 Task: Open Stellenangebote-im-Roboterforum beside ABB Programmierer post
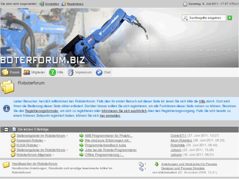[x=41, y=136]
